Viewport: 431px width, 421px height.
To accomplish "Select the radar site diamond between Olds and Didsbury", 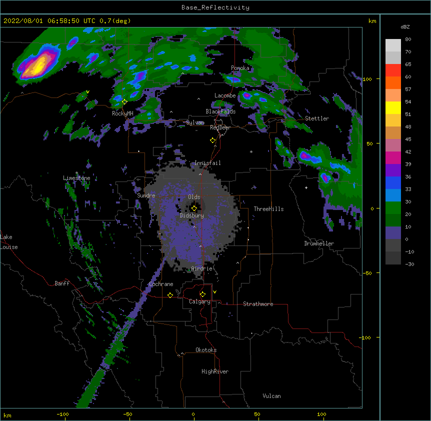I will tap(194, 208).
